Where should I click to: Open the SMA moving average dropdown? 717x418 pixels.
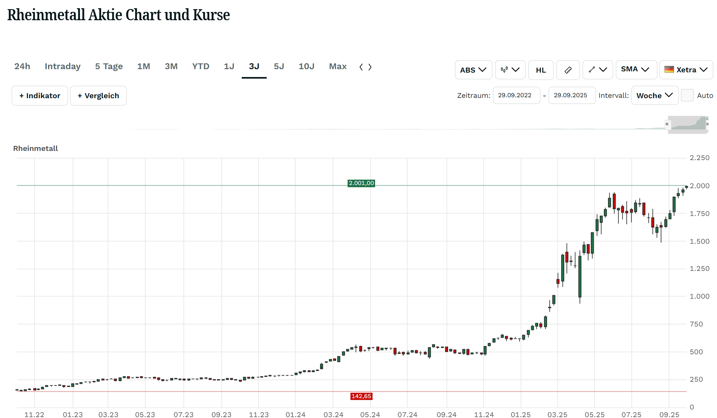click(636, 70)
